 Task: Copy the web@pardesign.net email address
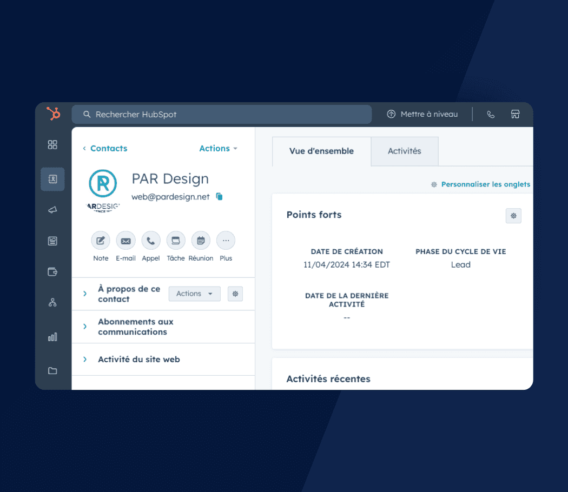[219, 197]
